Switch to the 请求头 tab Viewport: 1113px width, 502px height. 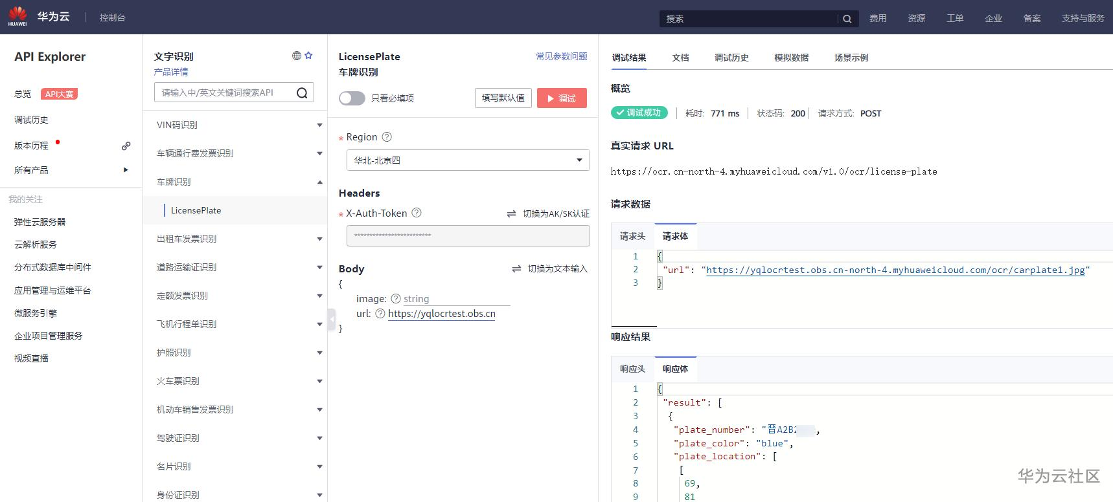point(632,236)
